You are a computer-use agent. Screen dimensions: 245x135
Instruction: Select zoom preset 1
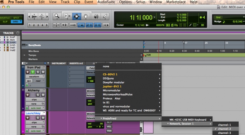pyautogui.click(x=30, y=25)
